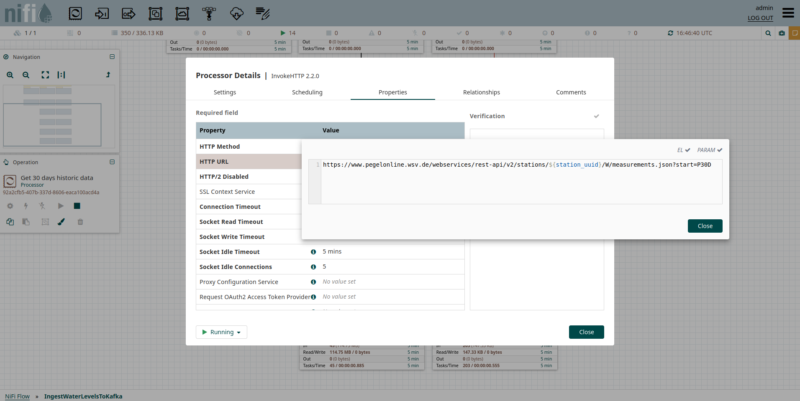800x401 pixels.
Task: Click the zoom in navigation icon
Action: [10, 75]
